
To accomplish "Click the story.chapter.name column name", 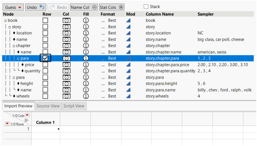I will pos(163,52).
